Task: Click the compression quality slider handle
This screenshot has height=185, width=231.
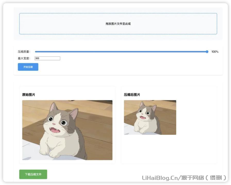Action: [207, 52]
